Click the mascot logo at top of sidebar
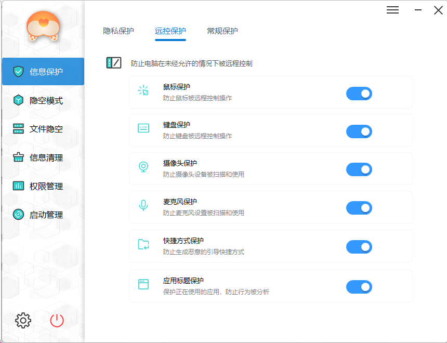Image resolution: width=447 pixels, height=343 pixels. (43, 26)
